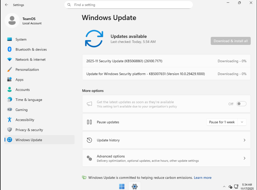Click the Personalization paintbrush icon

(10, 69)
